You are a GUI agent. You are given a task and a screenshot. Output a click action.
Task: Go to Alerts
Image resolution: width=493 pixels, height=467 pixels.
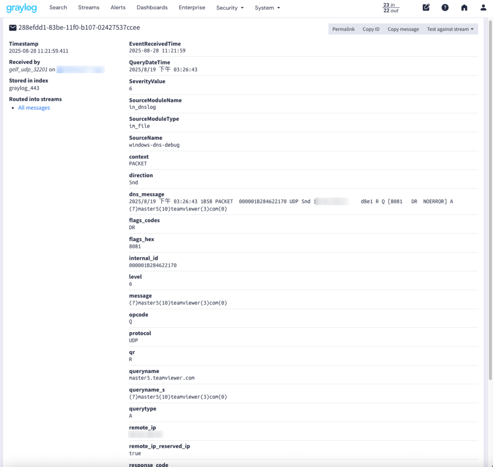[x=118, y=8]
